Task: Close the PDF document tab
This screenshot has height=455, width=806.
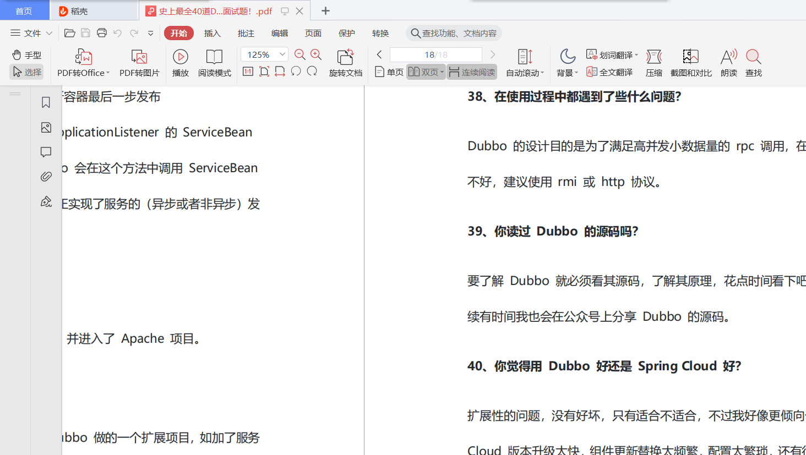Action: (x=299, y=10)
